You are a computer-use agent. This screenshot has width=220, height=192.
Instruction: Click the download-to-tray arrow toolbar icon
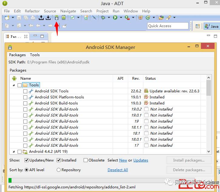(48, 18)
